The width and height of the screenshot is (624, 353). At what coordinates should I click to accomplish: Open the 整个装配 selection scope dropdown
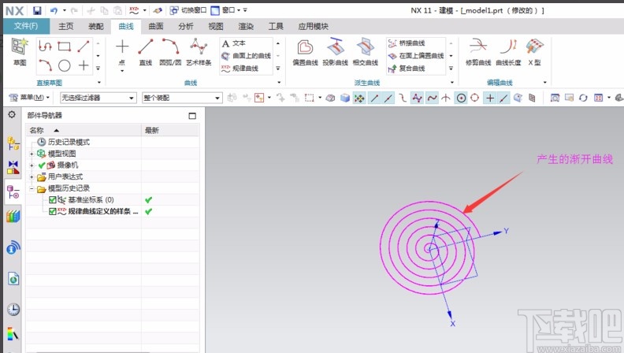click(182, 98)
